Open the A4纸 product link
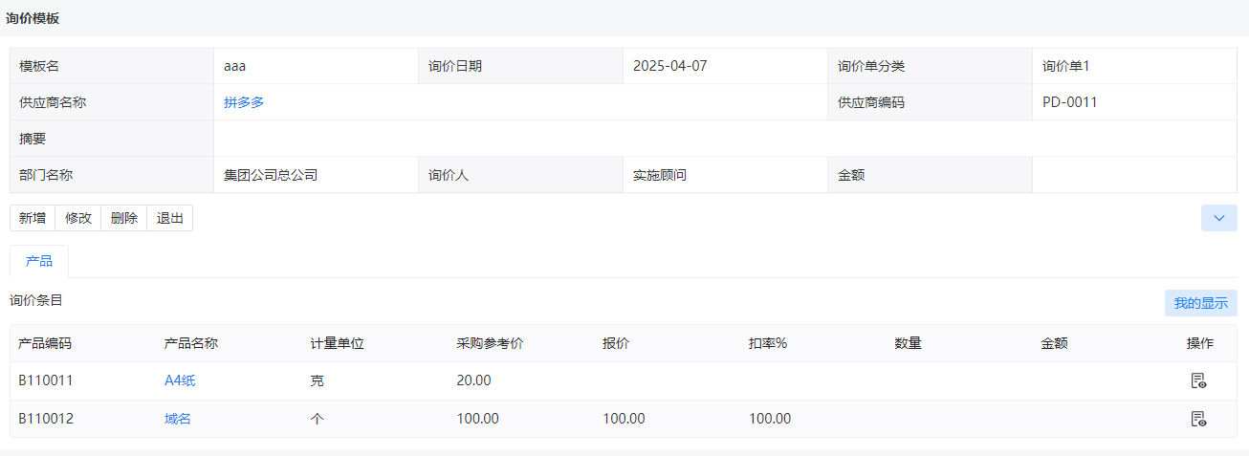1249x456 pixels. tap(180, 380)
